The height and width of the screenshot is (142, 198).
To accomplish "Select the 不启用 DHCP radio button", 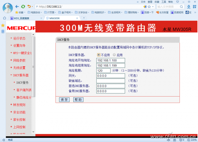I will point(99,55).
